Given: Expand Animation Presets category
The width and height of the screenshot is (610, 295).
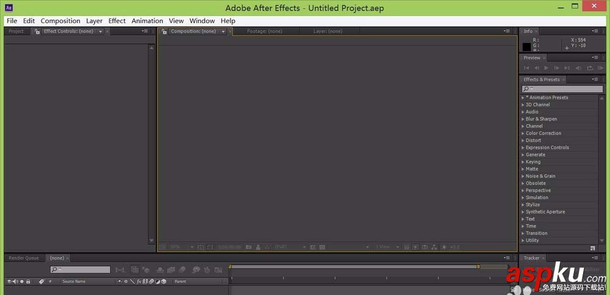Looking at the screenshot, I should coord(523,98).
